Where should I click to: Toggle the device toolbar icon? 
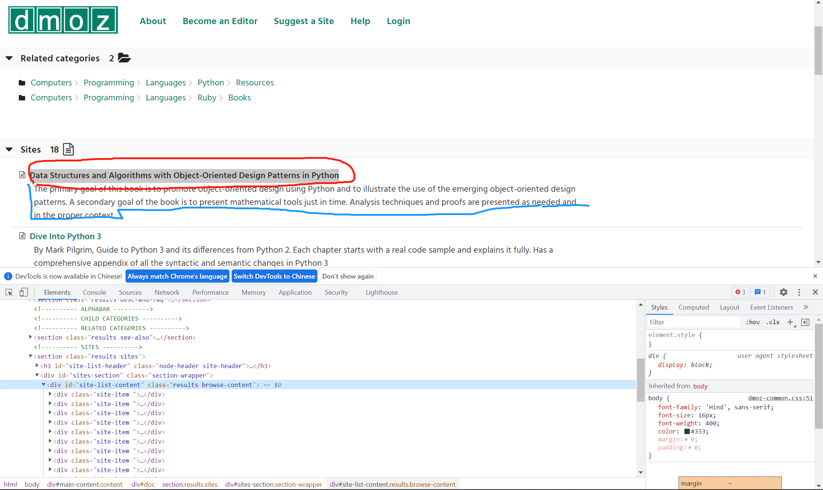24,292
